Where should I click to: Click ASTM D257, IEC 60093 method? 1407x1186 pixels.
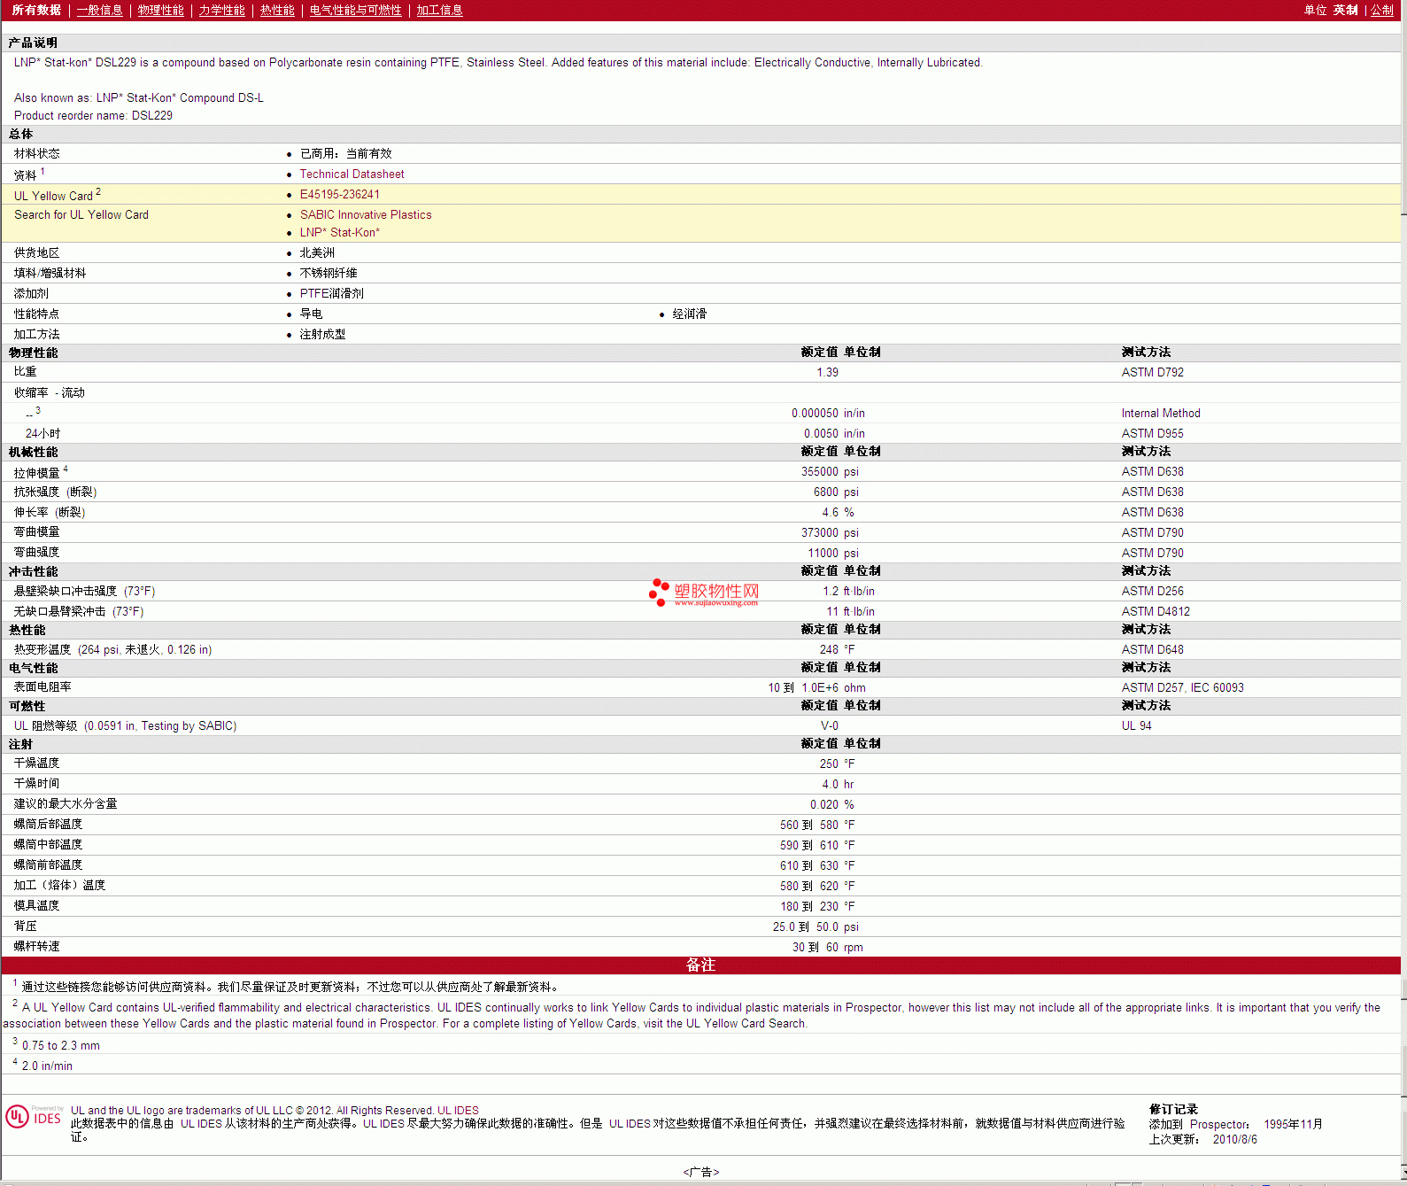pyautogui.click(x=1182, y=688)
